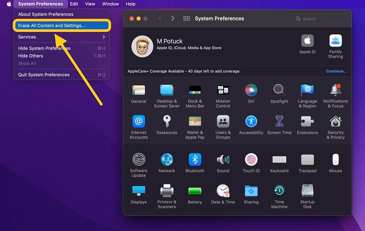
Task: Click the System Preferences search field
Action: pos(320,19)
